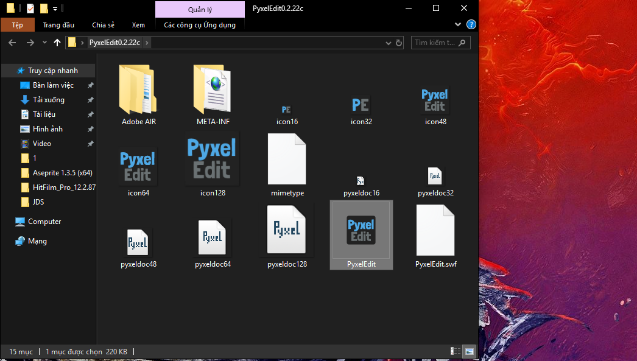Viewport: 637px width, 361px height.
Task: Switch to large icons view in status bar
Action: click(469, 351)
